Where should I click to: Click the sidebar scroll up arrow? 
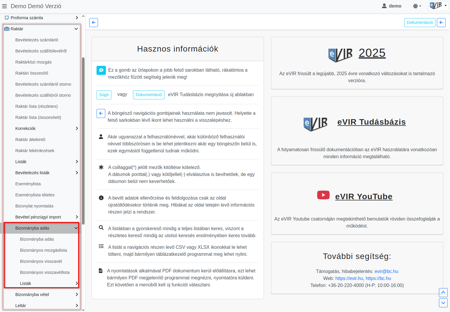point(83,16)
